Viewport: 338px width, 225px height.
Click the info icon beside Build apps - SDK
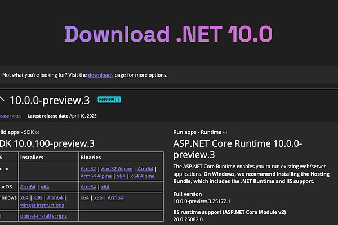[37, 132]
